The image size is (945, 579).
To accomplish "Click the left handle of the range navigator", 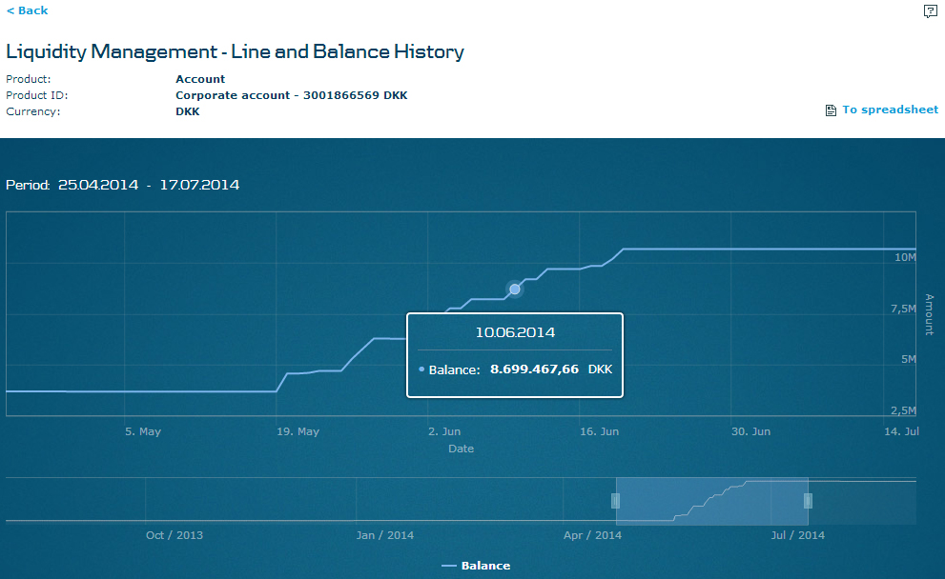I will [615, 501].
